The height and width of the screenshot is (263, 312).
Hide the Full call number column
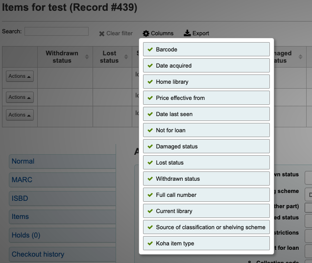point(206,195)
